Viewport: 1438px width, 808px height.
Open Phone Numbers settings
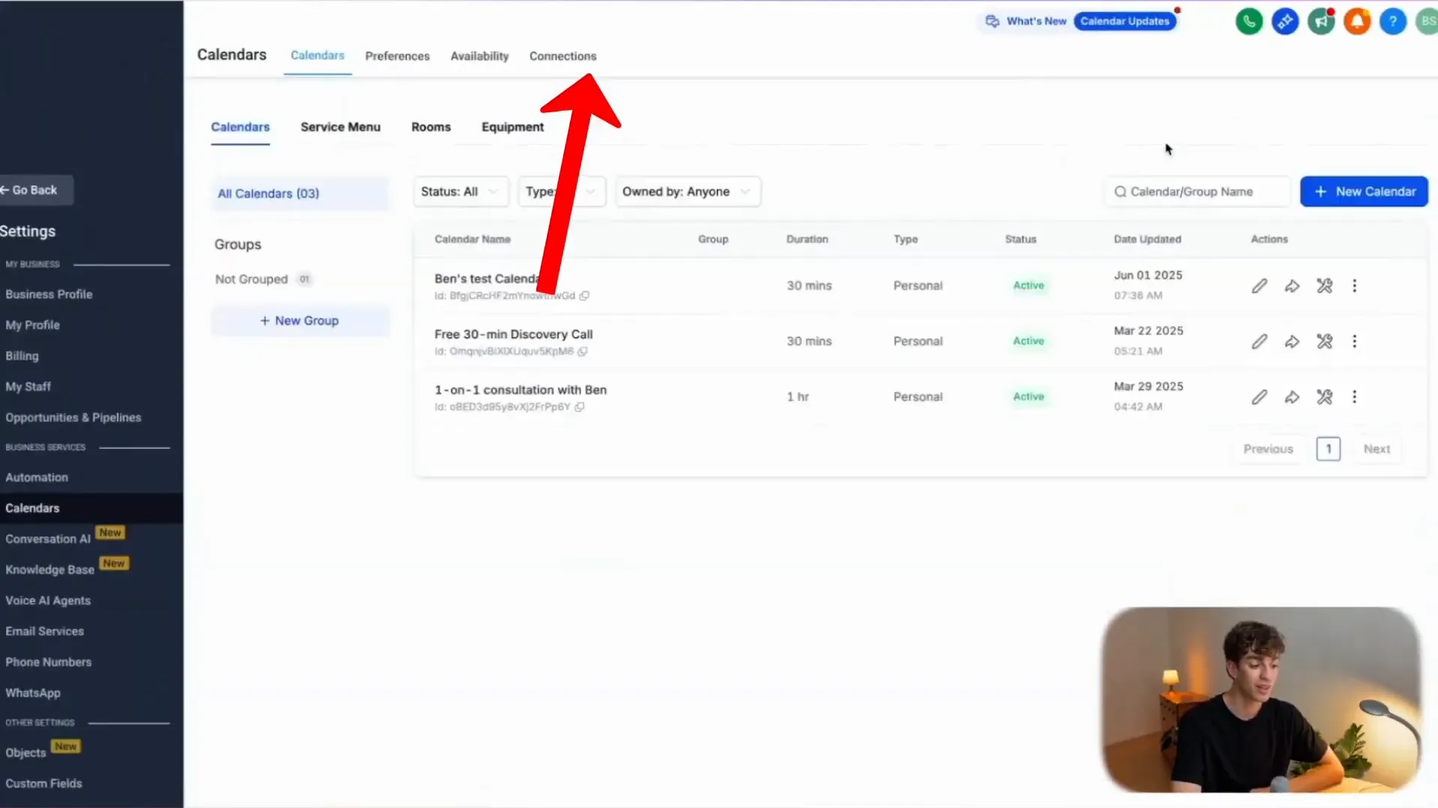48,662
